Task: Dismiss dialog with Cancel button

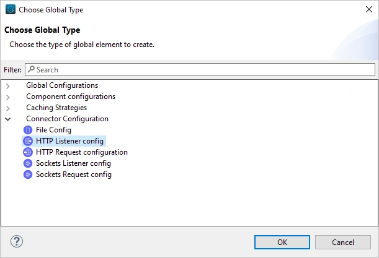Action: pos(343,242)
